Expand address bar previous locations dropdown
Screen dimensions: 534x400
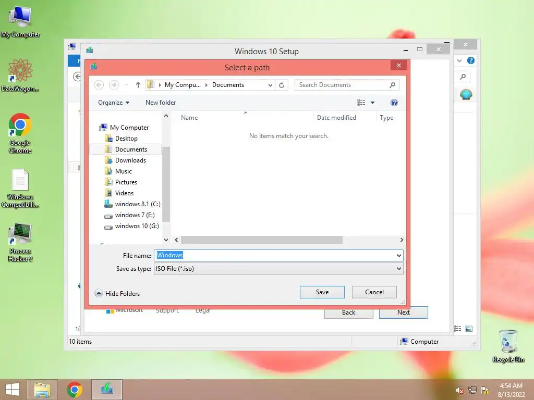tap(270, 85)
